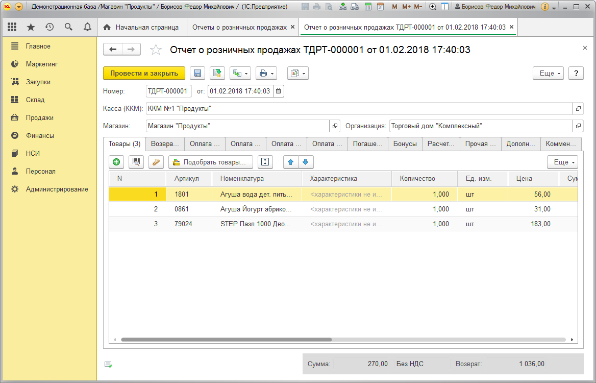Image resolution: width=596 pixels, height=383 pixels.
Task: Click the horizontal scrollbar of the goods table
Action: [x=227, y=340]
